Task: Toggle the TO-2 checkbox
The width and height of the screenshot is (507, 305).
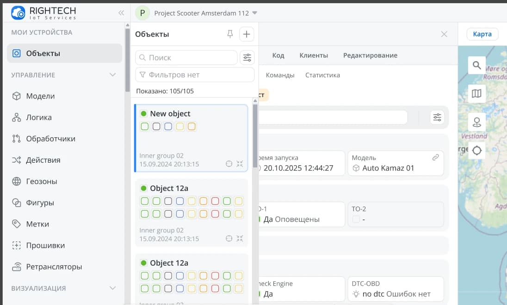Action: 356,219
